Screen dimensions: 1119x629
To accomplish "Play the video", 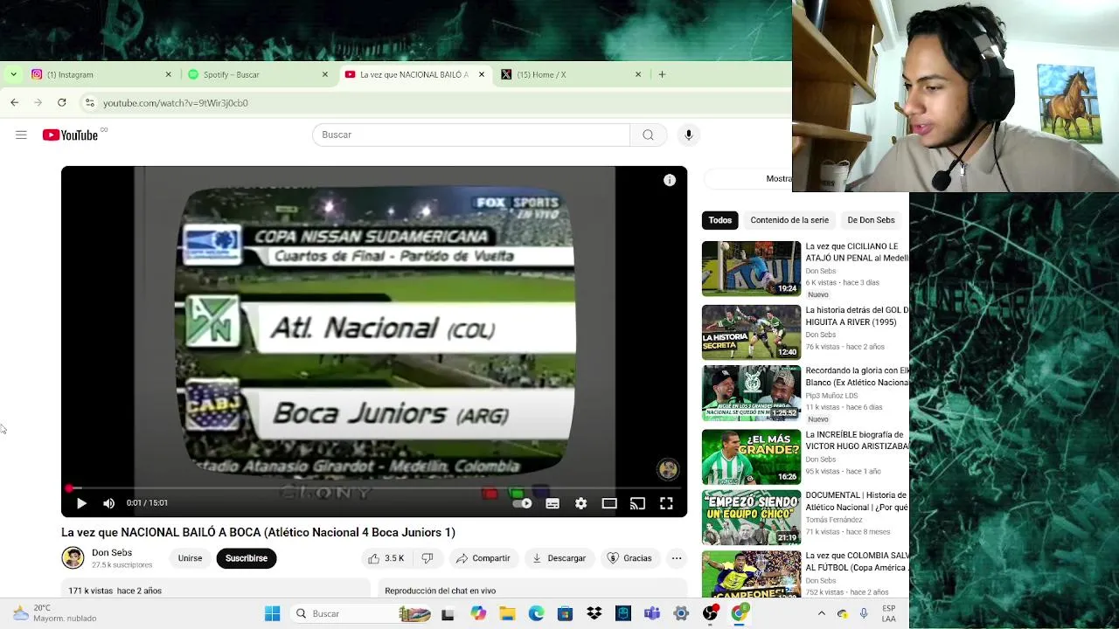I will click(81, 503).
